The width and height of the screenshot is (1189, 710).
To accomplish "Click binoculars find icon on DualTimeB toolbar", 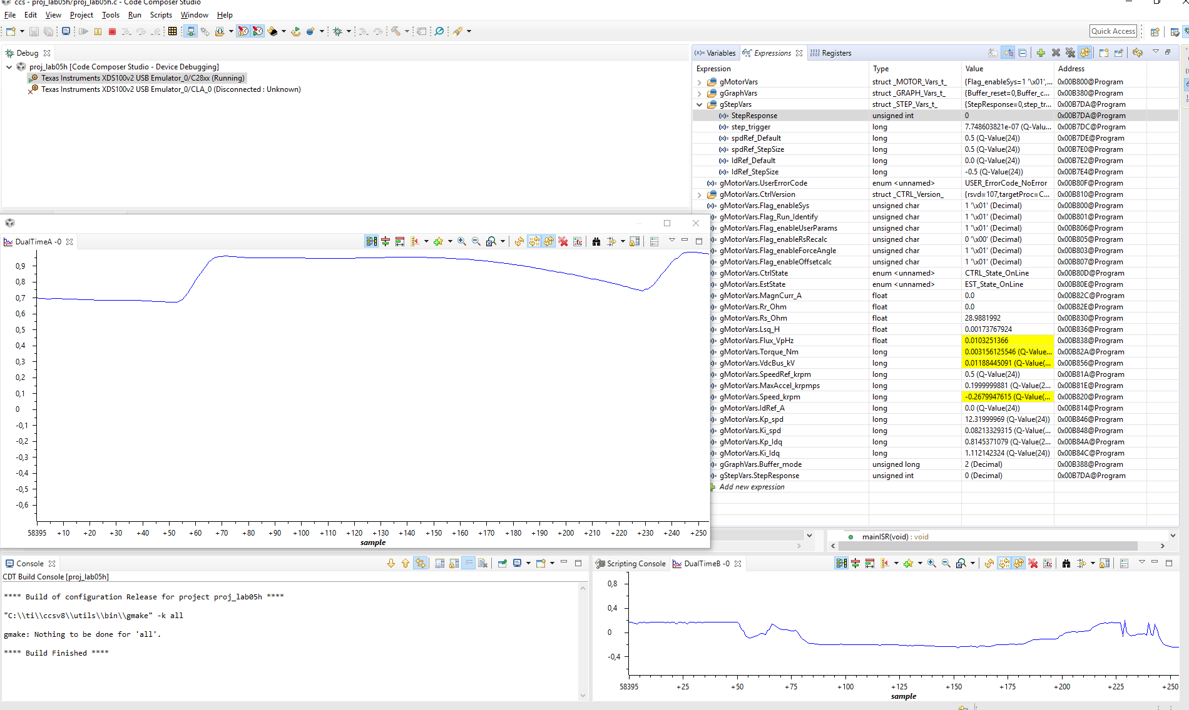I will [x=1066, y=563].
